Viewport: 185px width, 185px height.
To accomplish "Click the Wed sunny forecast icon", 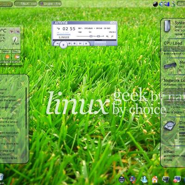I will pos(7,57).
